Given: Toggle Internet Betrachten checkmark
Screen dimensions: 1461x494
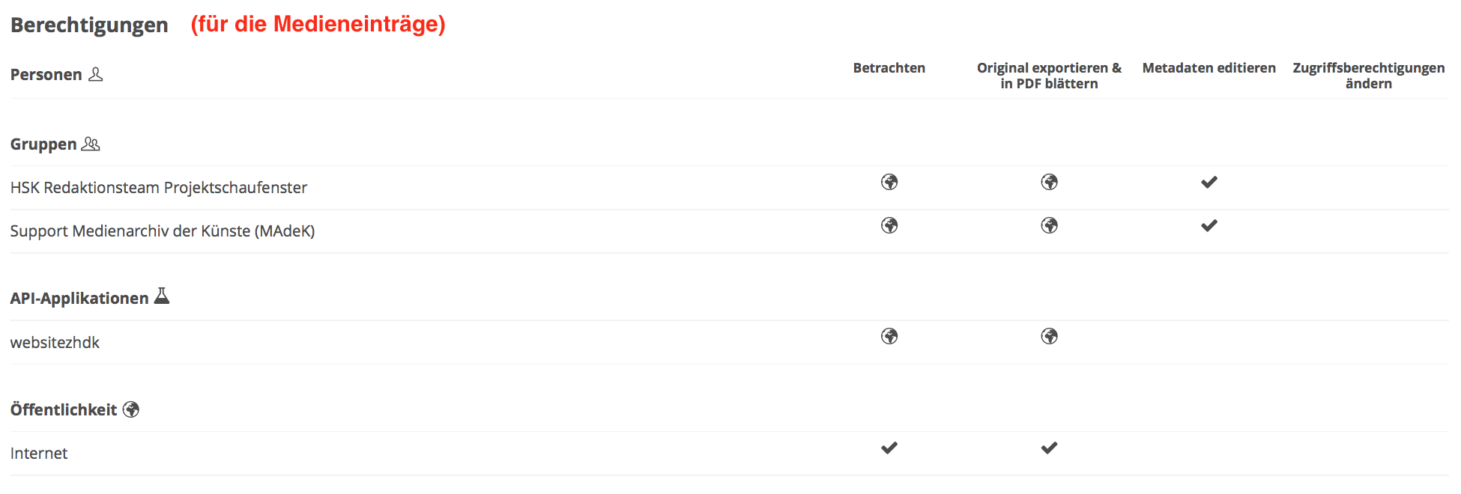Looking at the screenshot, I should (889, 448).
